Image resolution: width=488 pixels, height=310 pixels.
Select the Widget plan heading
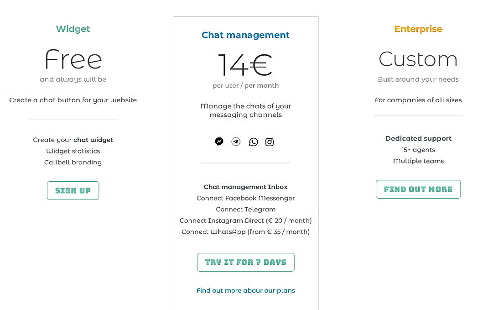tap(73, 29)
